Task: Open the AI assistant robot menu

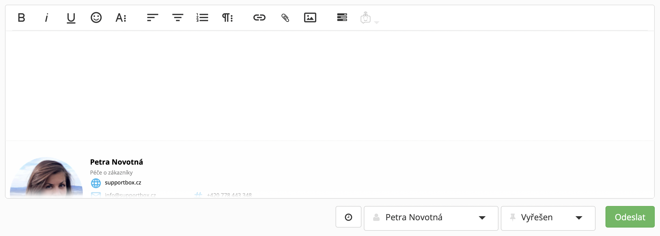Action: tap(368, 18)
